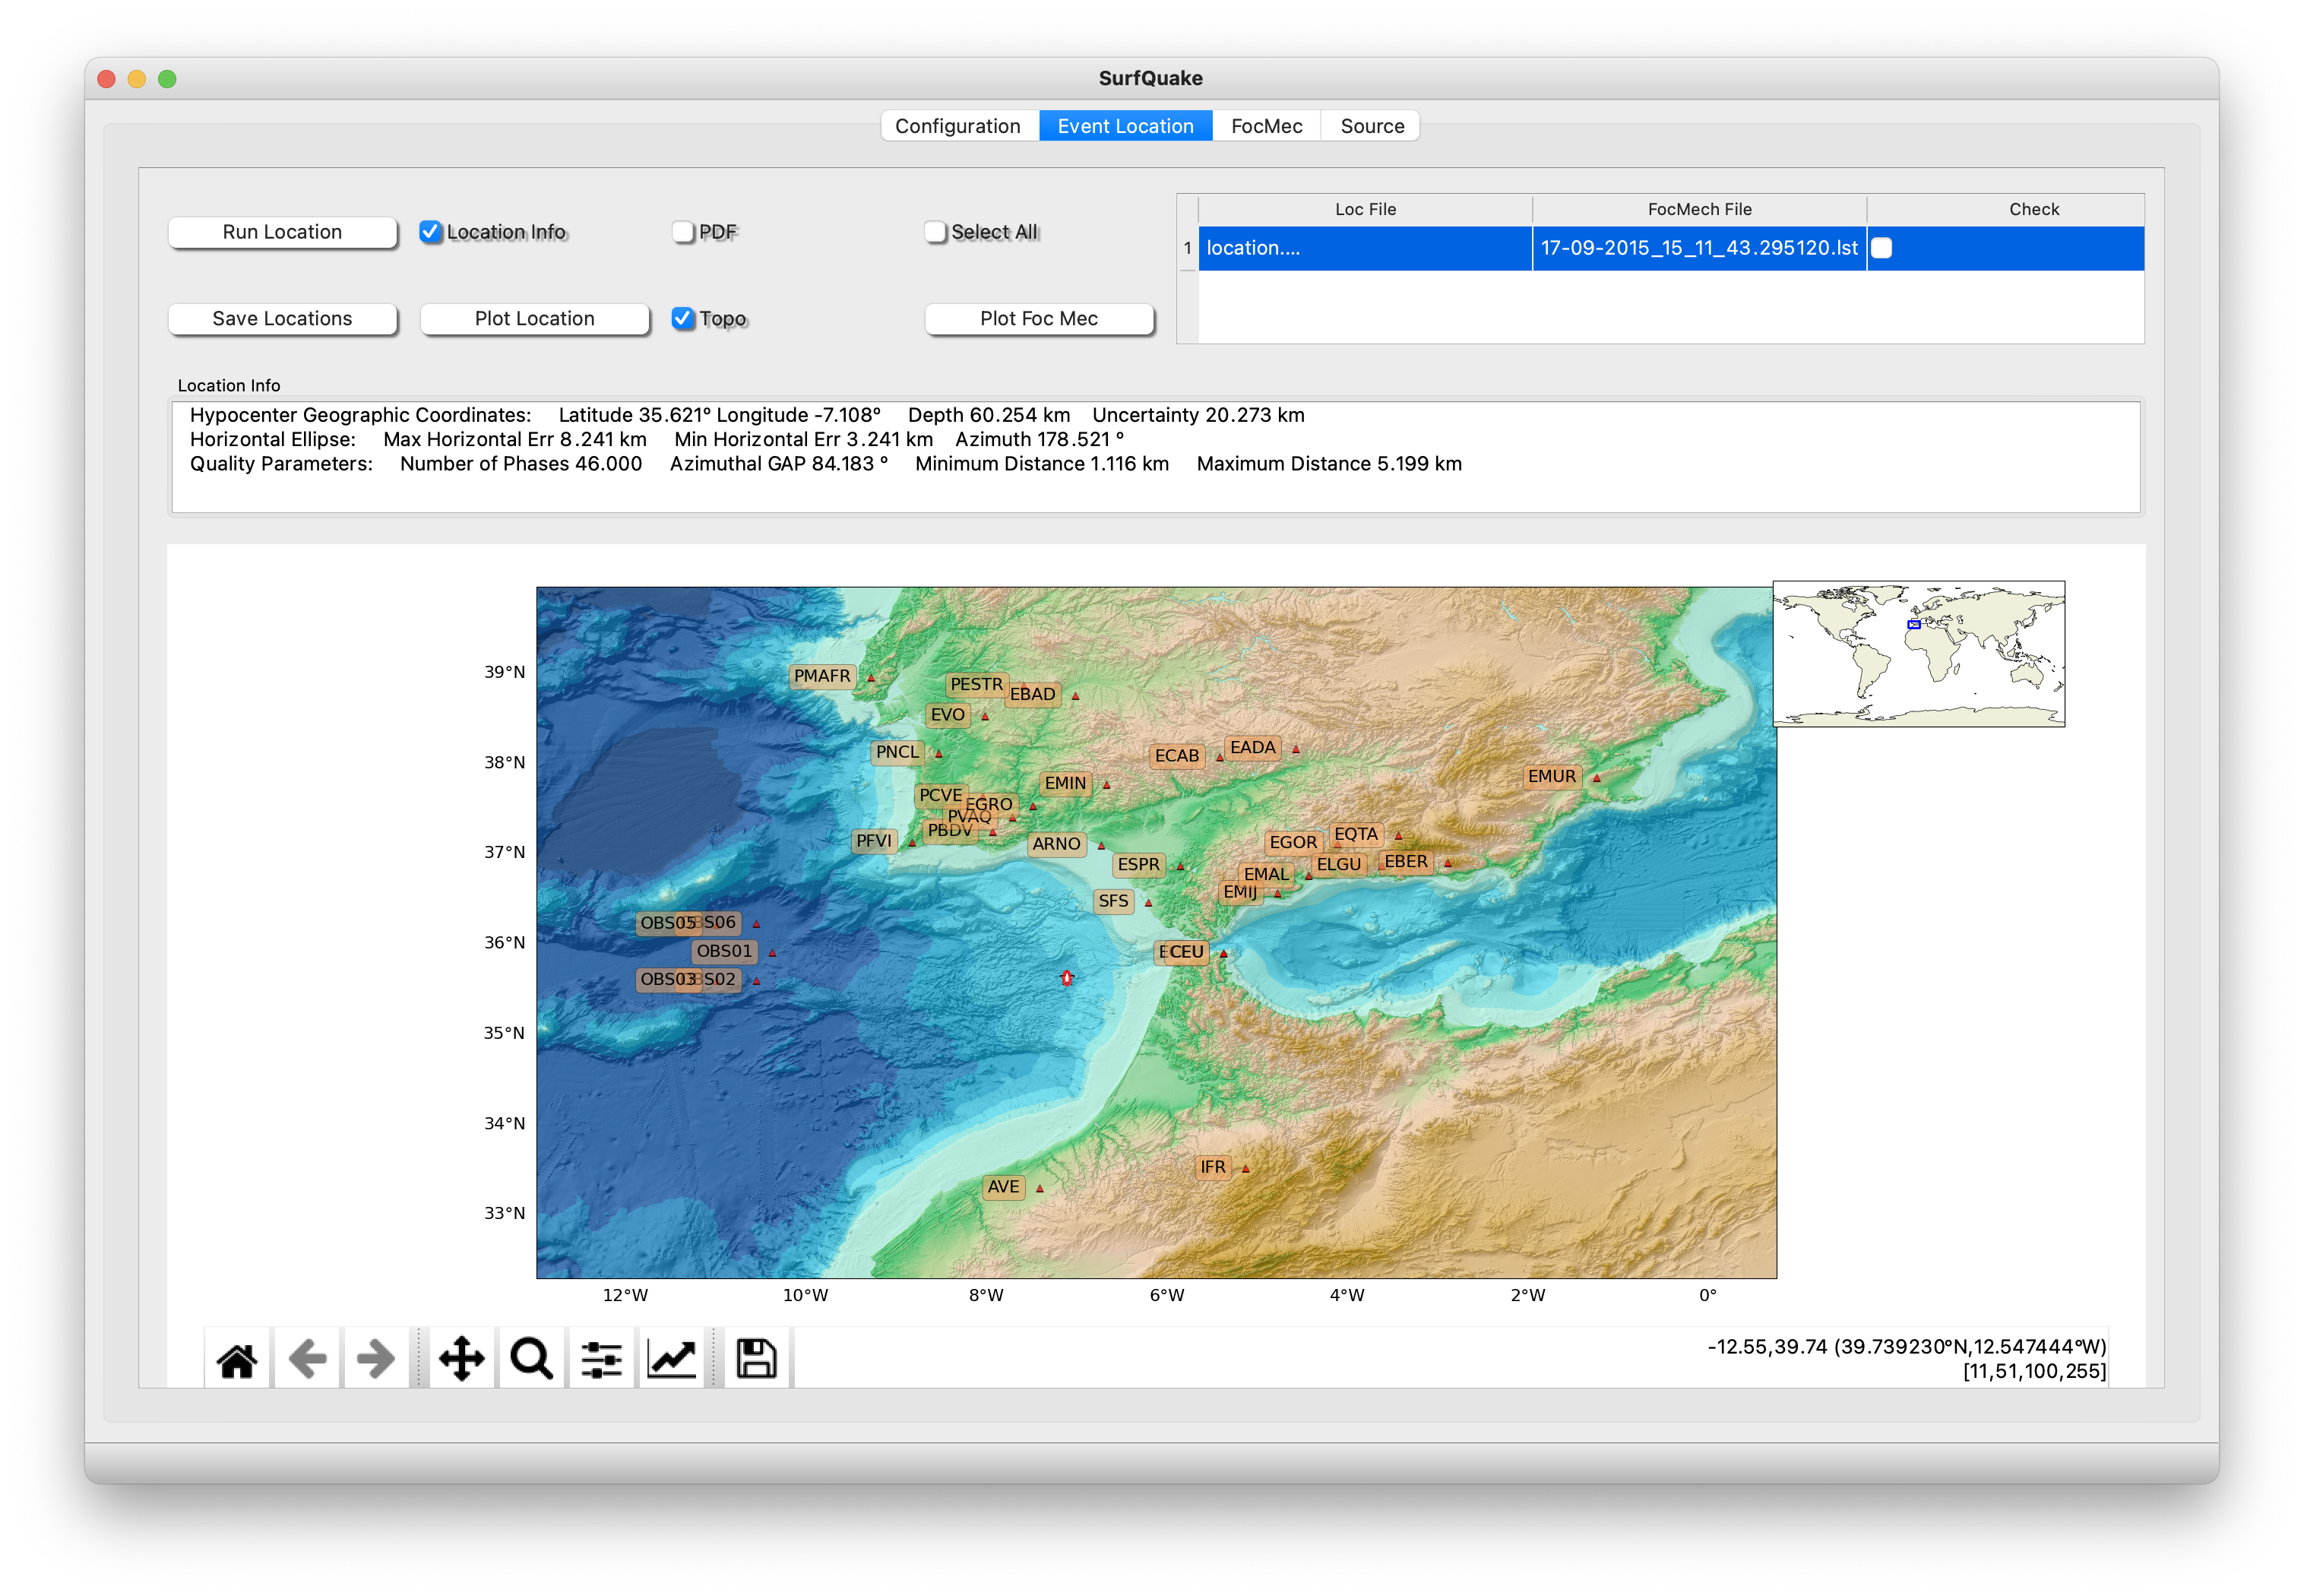
Task: Click the Home reset view icon
Action: [x=237, y=1360]
